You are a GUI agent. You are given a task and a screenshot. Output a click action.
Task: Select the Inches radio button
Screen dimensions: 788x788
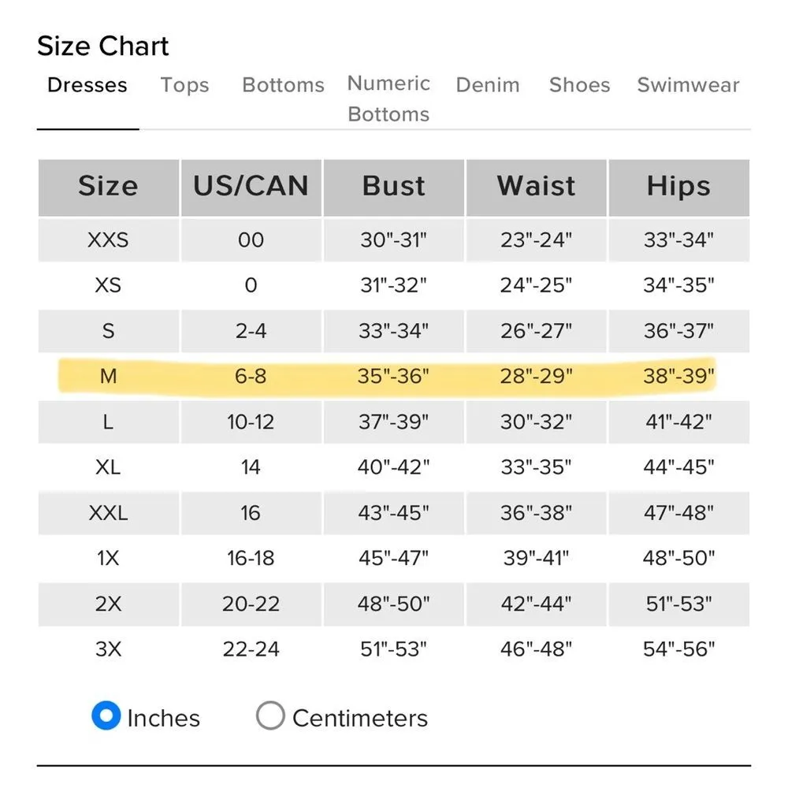click(x=106, y=717)
